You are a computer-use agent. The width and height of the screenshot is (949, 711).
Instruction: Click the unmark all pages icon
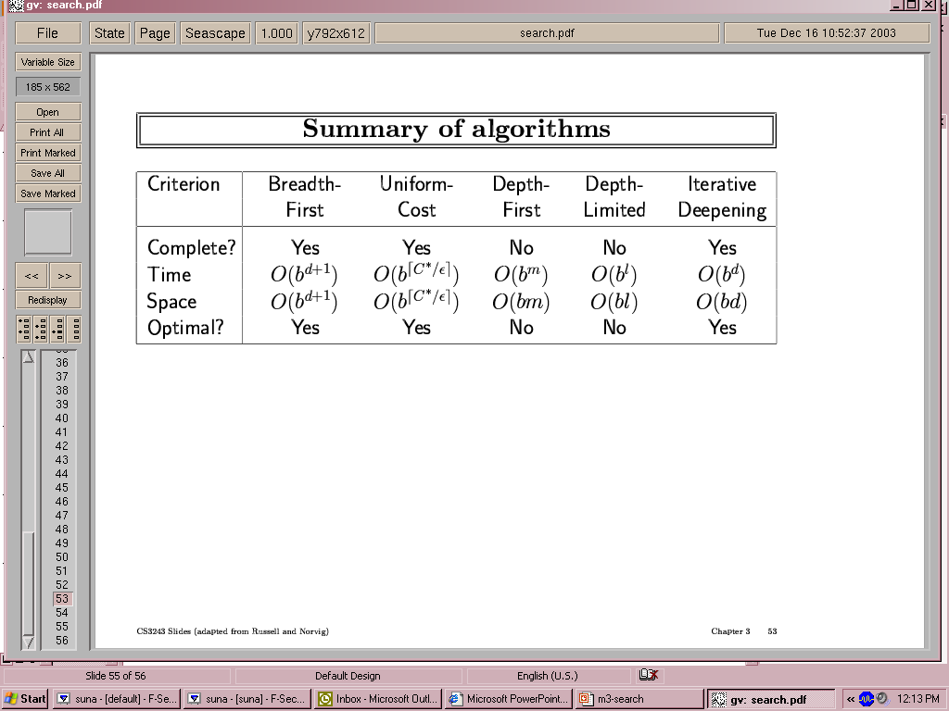(74, 329)
